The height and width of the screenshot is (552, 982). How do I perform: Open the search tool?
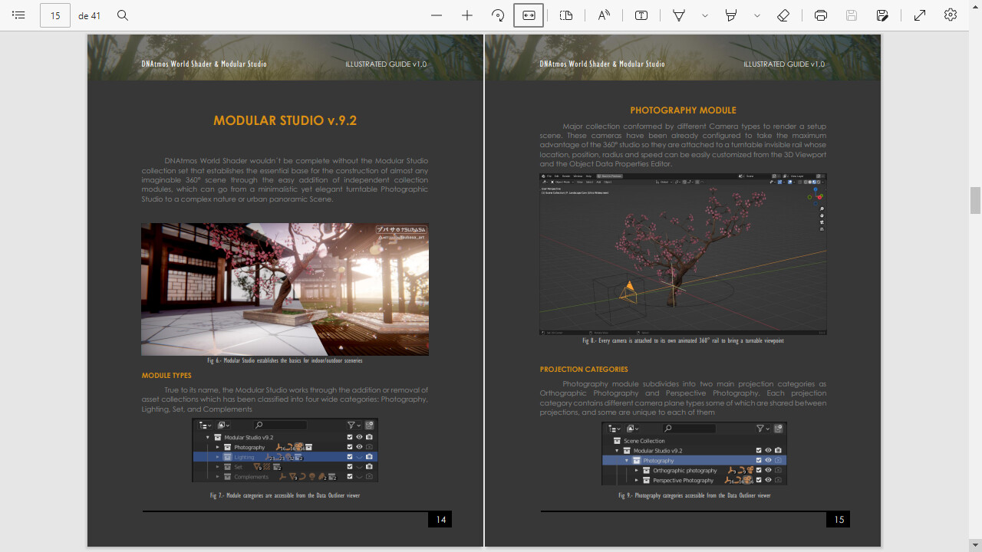click(123, 15)
